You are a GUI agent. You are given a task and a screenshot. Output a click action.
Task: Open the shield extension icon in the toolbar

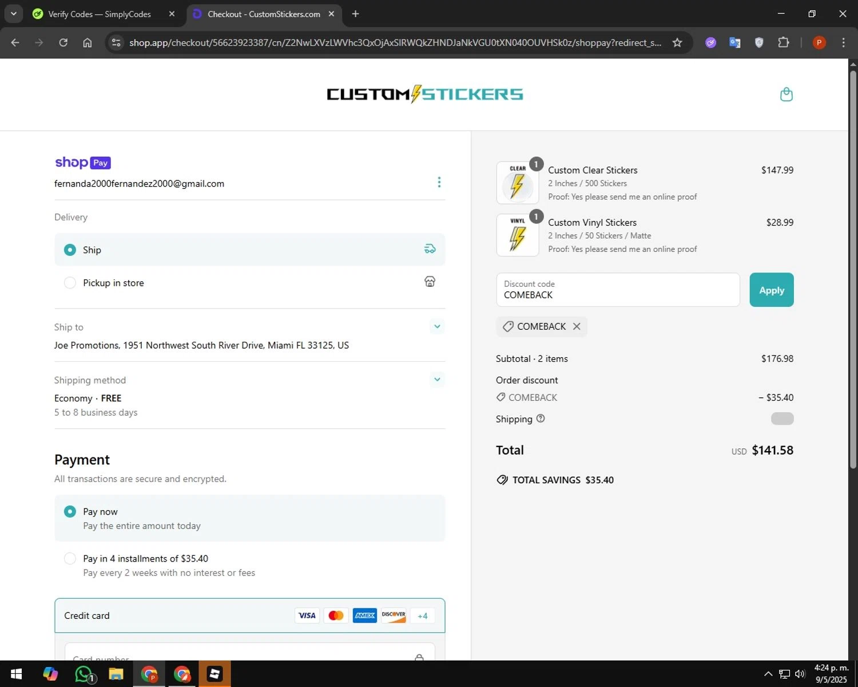[x=759, y=42]
